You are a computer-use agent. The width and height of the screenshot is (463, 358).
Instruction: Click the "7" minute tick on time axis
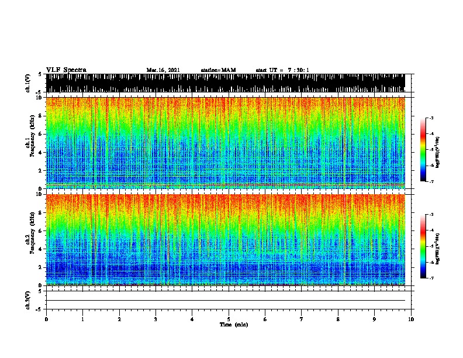pos(302,319)
